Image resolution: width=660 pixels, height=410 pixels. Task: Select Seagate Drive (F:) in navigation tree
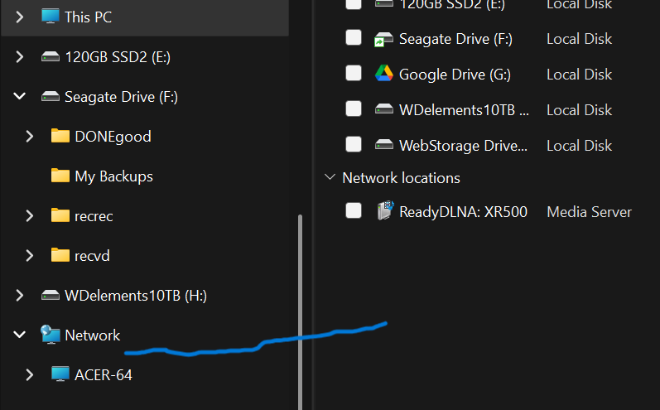point(121,97)
